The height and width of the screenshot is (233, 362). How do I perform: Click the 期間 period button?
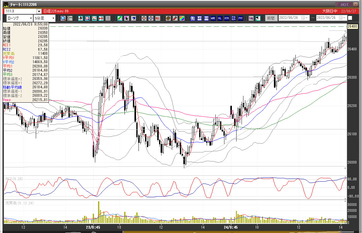coord(271,18)
